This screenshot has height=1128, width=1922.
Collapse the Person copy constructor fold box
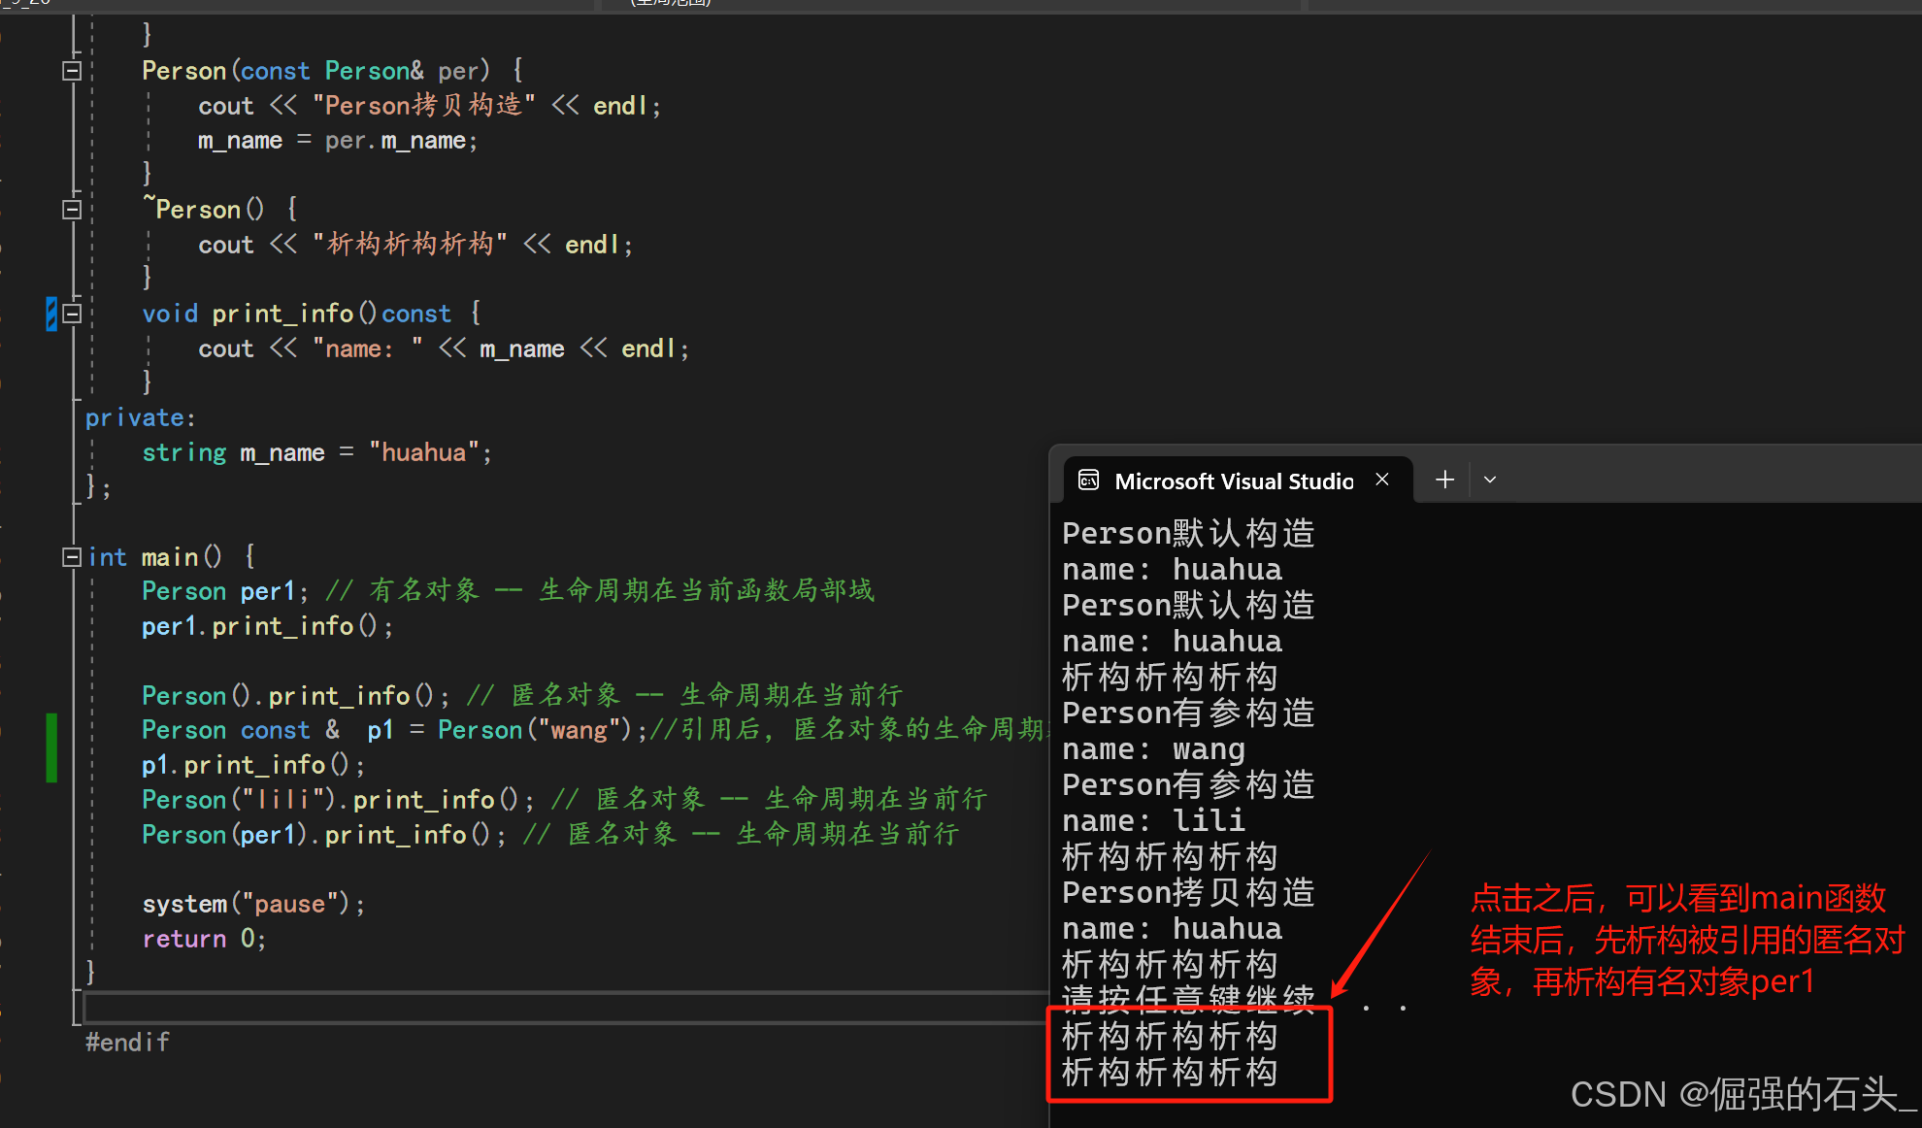[71, 71]
